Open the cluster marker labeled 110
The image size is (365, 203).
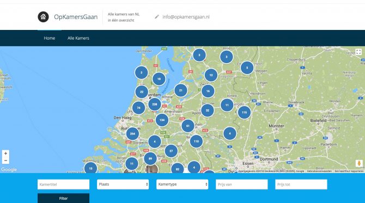tap(196, 141)
